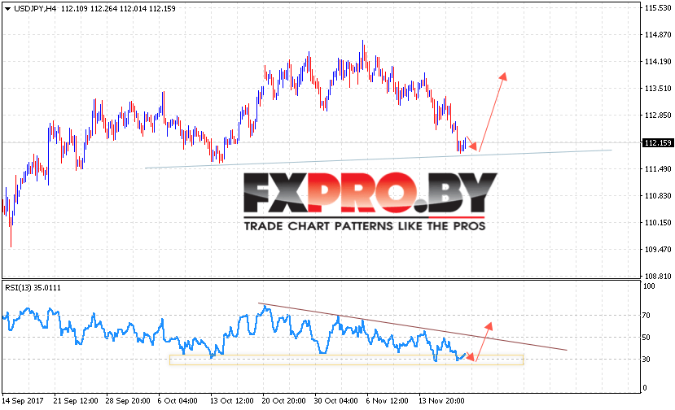Select time axis label 21 Sep 12:00

coord(76,400)
